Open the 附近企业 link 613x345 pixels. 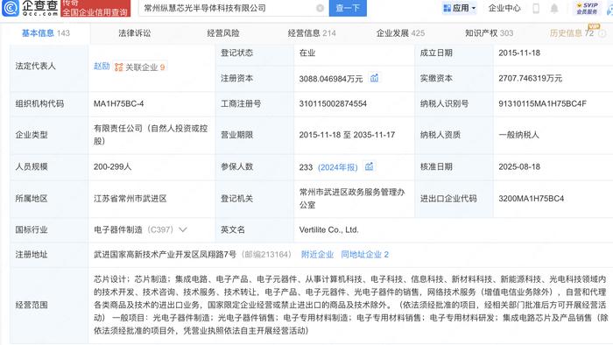pyautogui.click(x=317, y=254)
